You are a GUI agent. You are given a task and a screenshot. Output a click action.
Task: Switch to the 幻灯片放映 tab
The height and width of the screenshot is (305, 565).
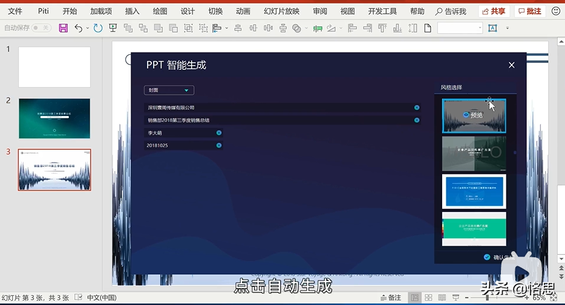281,11
